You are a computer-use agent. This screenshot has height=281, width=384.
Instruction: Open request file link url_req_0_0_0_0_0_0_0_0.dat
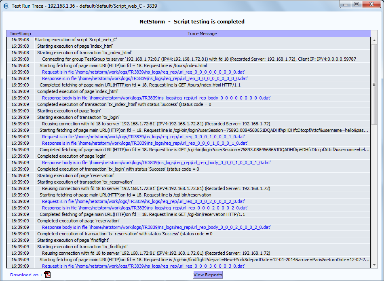click(143, 72)
